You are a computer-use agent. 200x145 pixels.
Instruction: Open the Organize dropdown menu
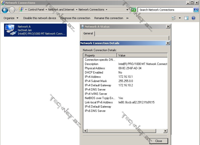[11, 18]
